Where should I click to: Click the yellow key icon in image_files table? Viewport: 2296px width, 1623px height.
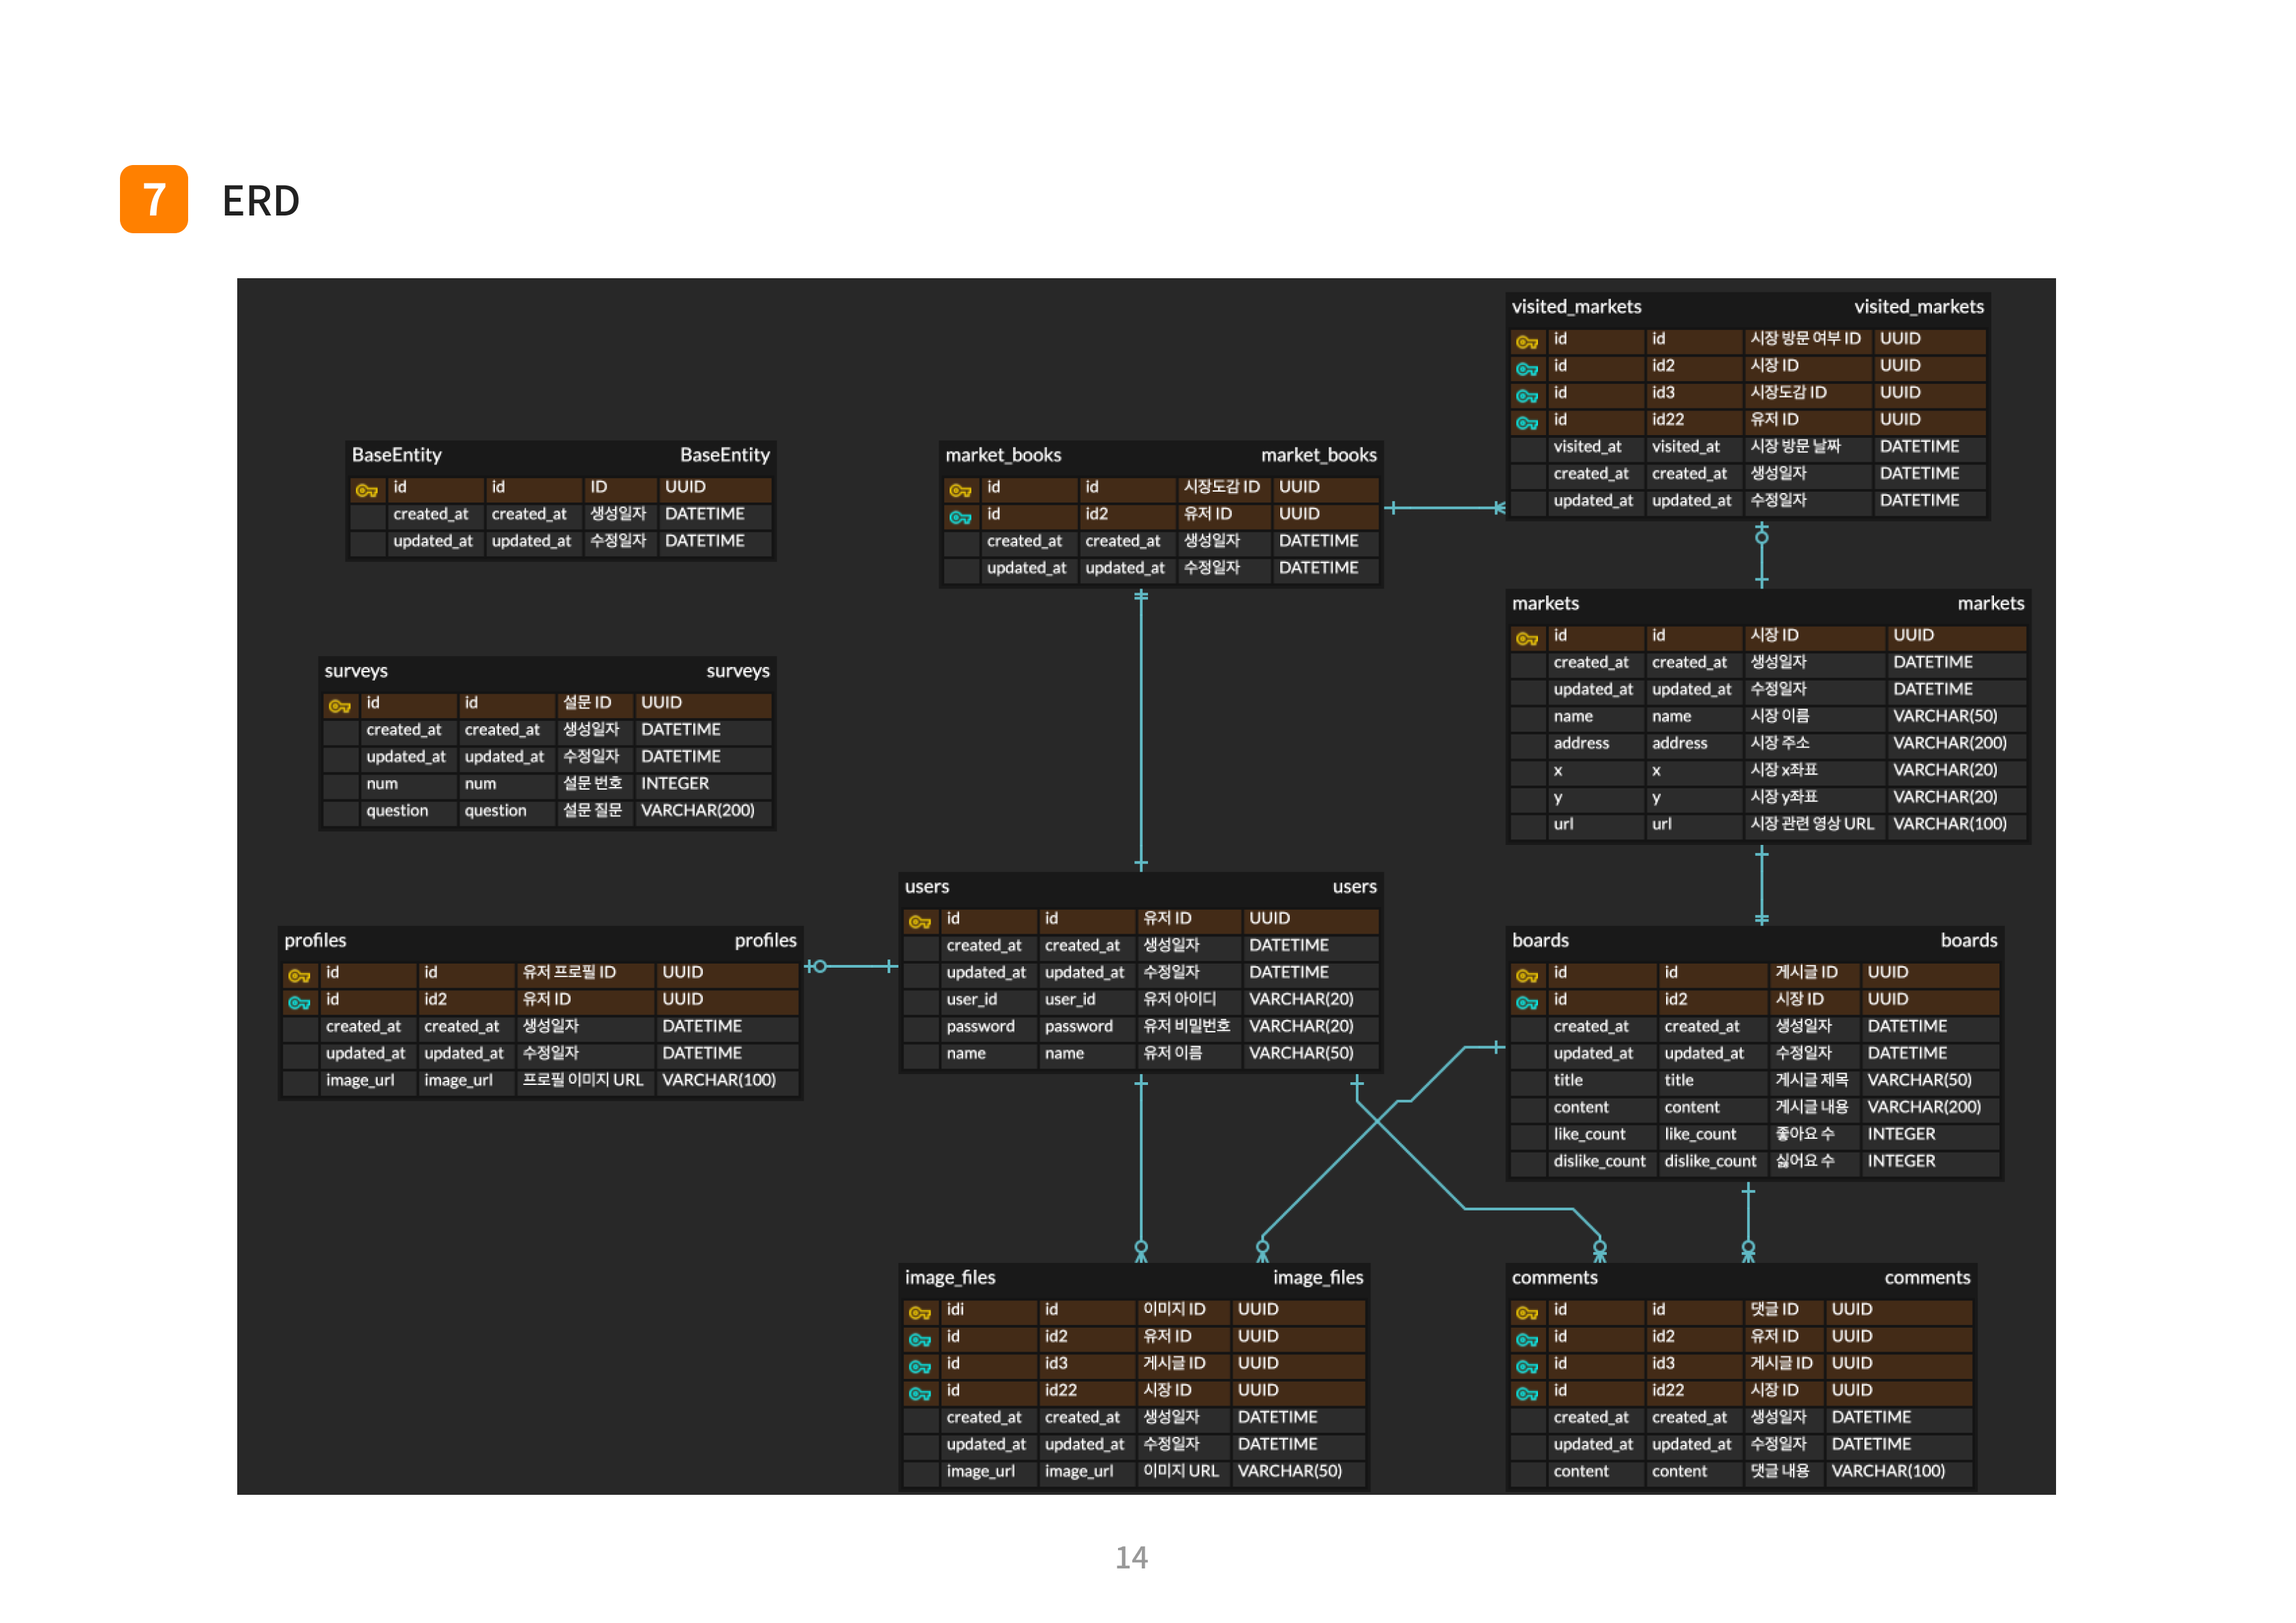pos(919,1313)
